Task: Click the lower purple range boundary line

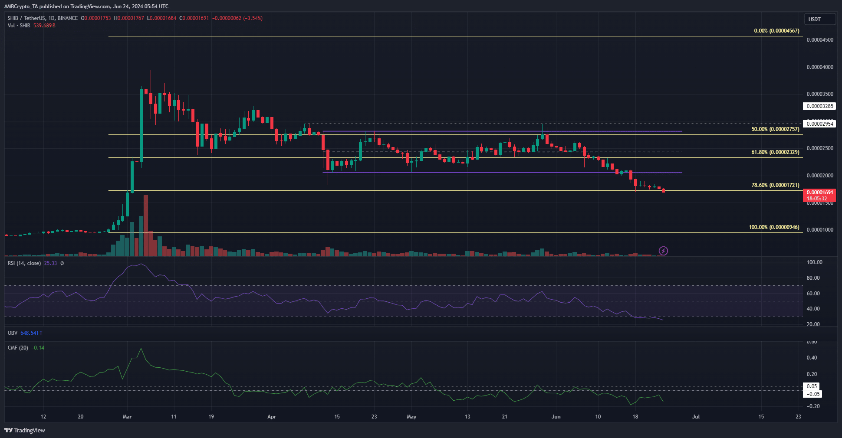Action: coord(502,173)
